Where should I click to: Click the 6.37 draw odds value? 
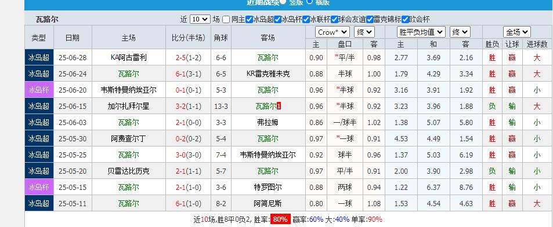click(x=433, y=187)
